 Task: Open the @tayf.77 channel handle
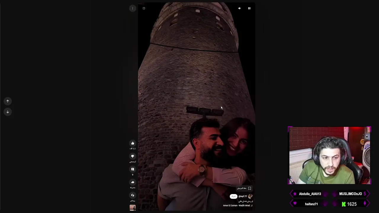(243, 196)
